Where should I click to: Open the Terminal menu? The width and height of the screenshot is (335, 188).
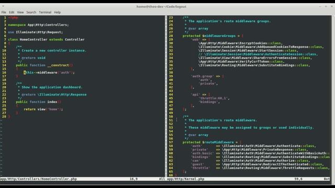(x=45, y=13)
